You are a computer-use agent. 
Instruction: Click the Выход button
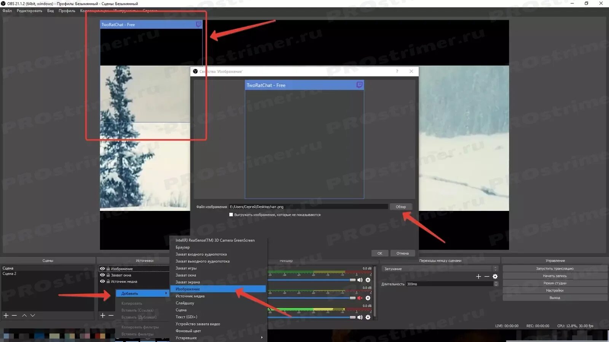(555, 298)
